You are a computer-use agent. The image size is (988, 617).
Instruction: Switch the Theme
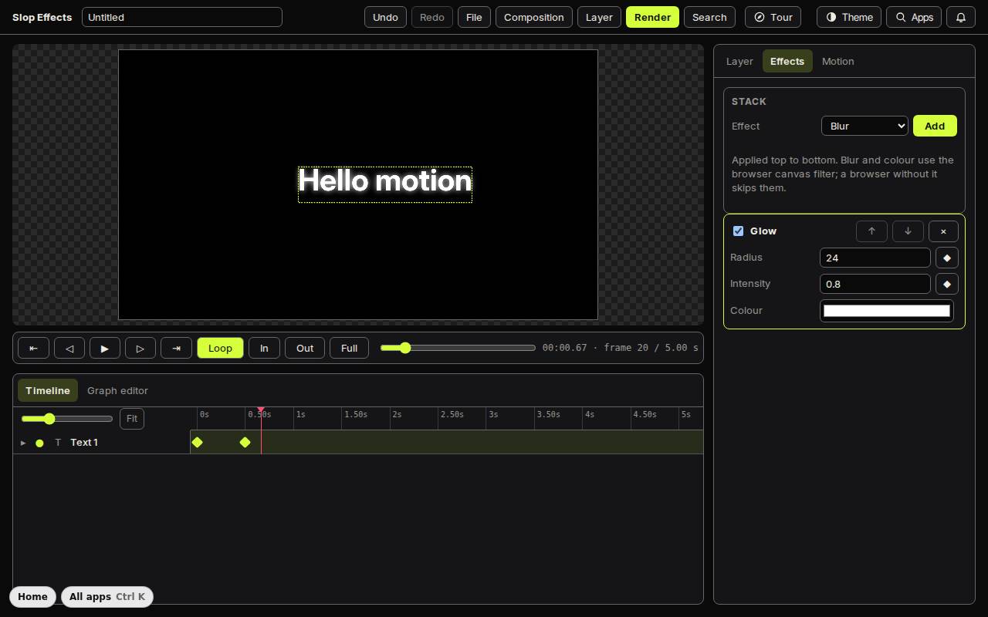tap(849, 17)
